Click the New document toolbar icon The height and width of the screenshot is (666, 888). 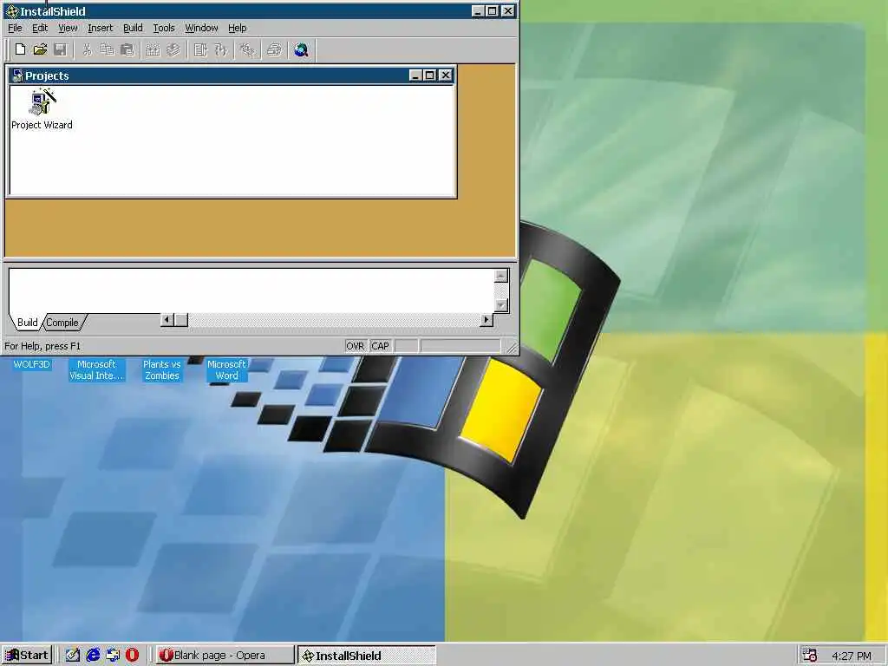click(x=21, y=49)
